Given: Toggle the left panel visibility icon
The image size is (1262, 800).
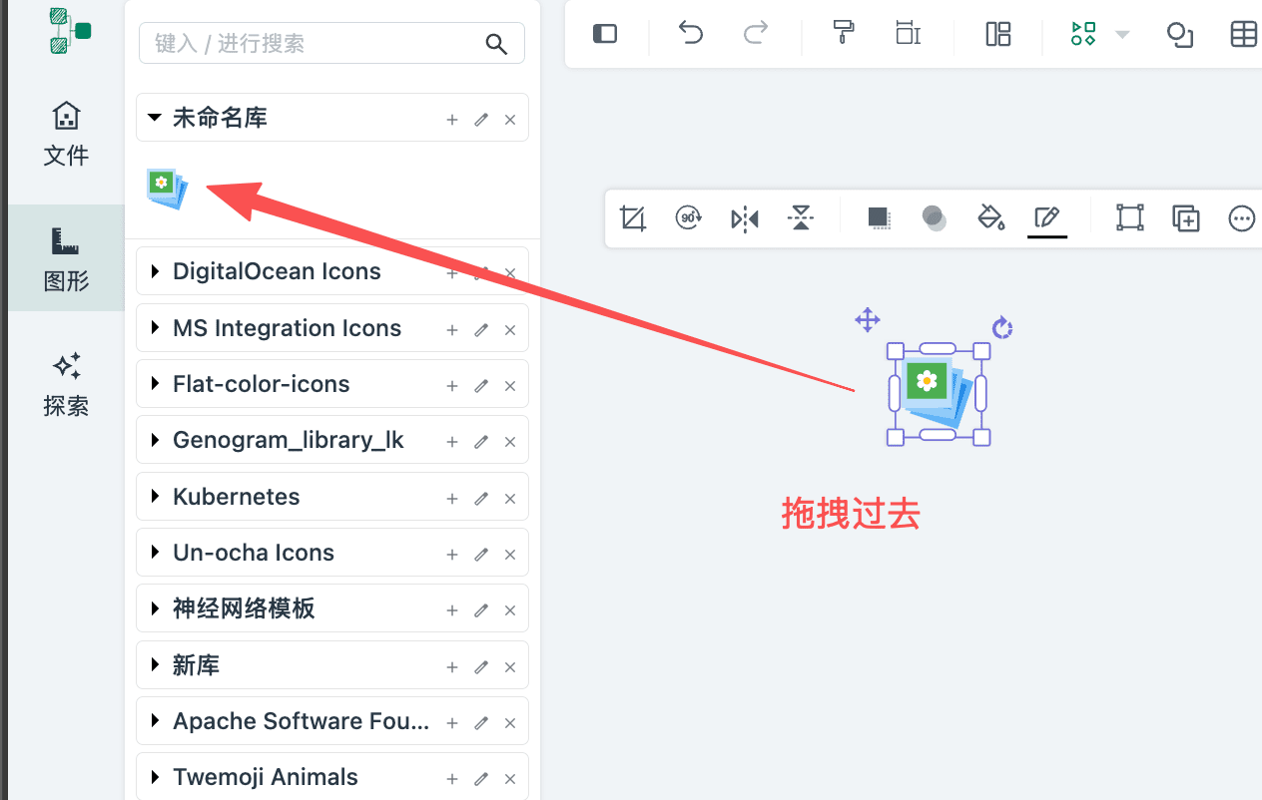Looking at the screenshot, I should point(604,33).
